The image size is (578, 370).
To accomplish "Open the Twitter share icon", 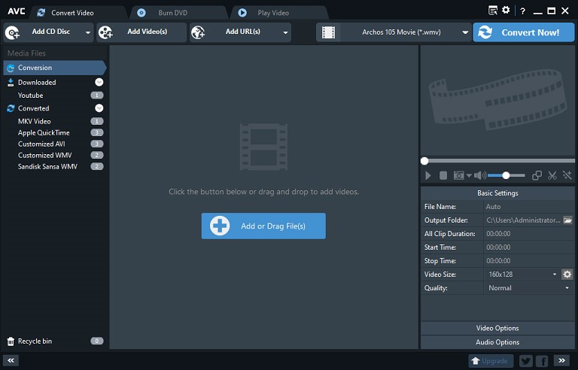I will click(x=525, y=361).
